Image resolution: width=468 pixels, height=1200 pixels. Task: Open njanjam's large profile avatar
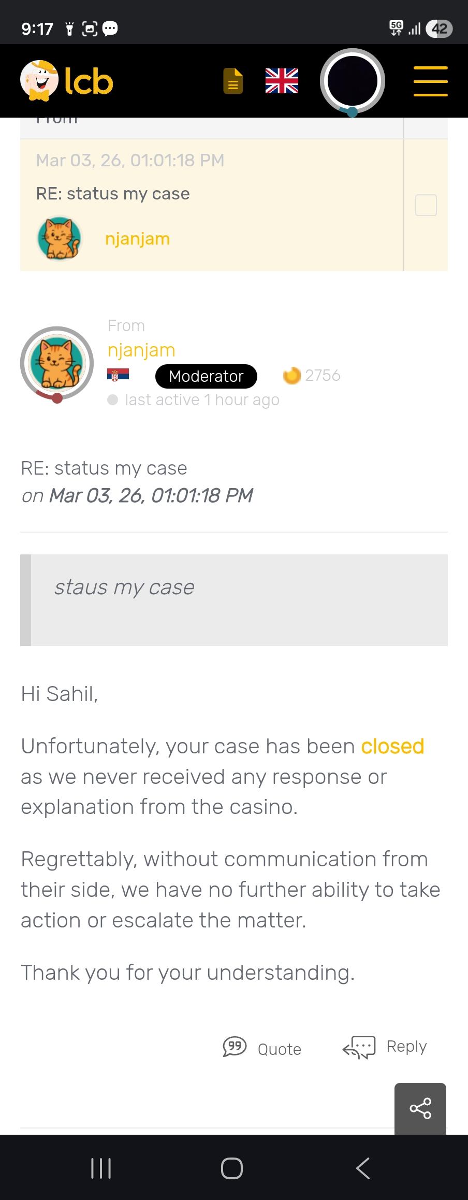pyautogui.click(x=57, y=363)
